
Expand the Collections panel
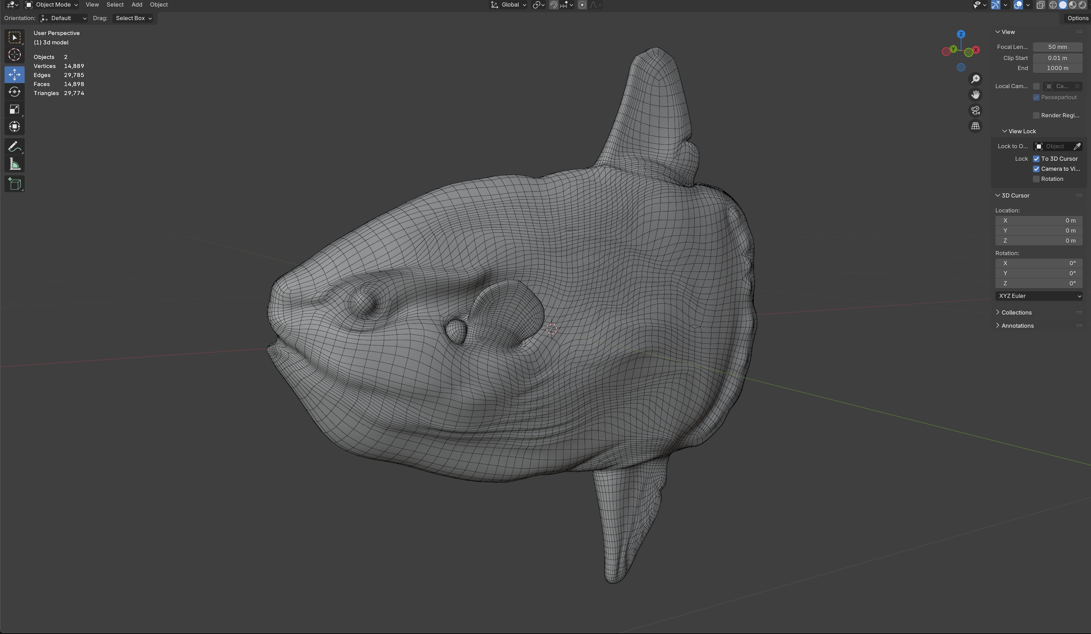[x=1016, y=312]
